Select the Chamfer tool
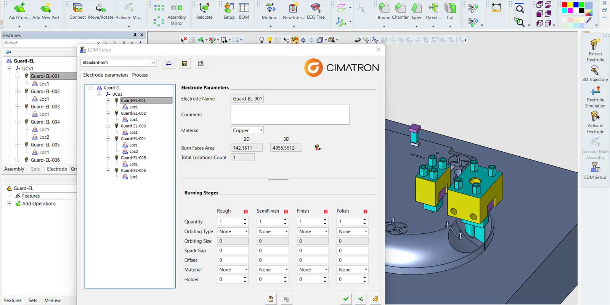Viewport: 610px width, 305px height. [x=400, y=8]
